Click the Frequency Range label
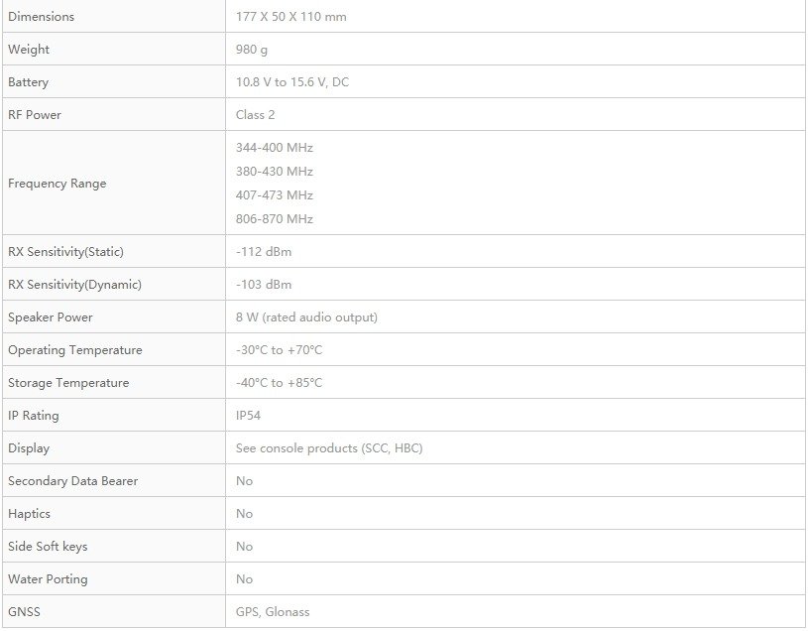The image size is (808, 631). (58, 184)
